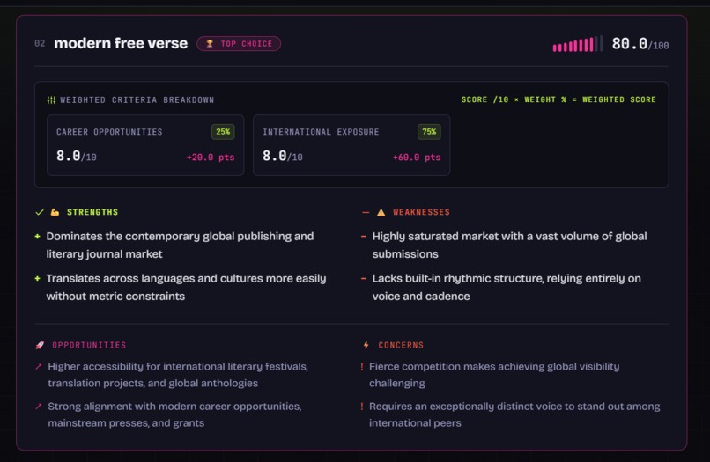This screenshot has width=710, height=462.
Task: Click the pink score bar meter
Action: [x=578, y=44]
